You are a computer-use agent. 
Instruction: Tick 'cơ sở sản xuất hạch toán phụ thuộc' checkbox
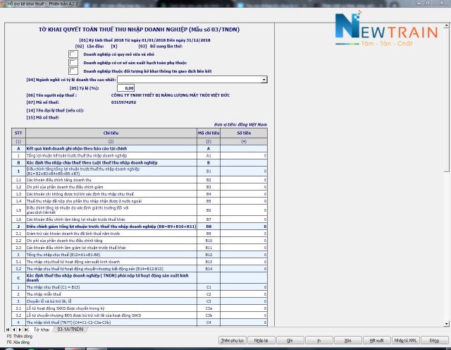pos(73,63)
